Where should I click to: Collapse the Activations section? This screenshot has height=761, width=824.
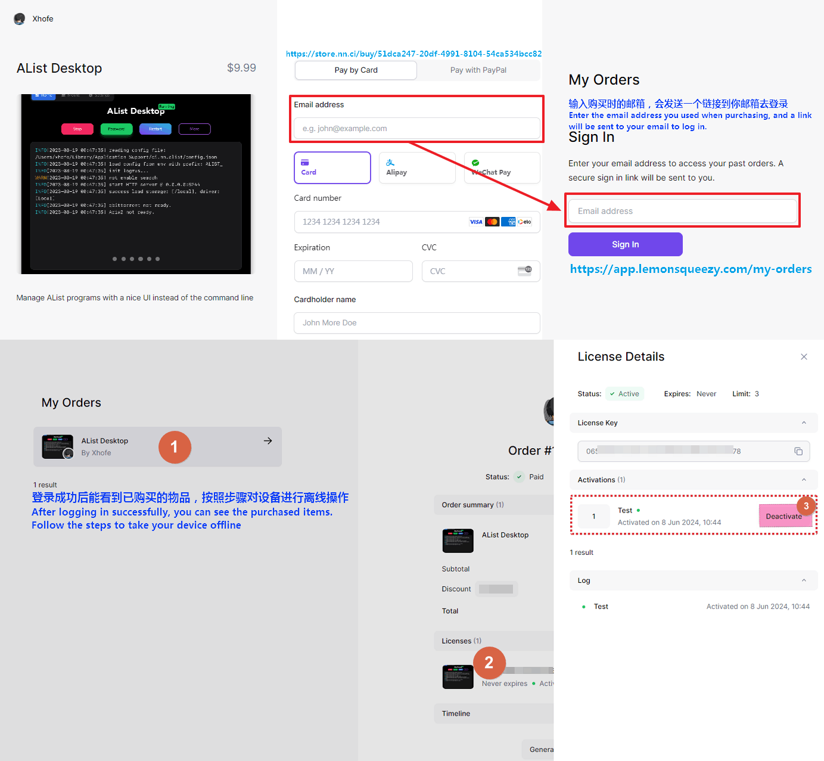[x=804, y=480]
